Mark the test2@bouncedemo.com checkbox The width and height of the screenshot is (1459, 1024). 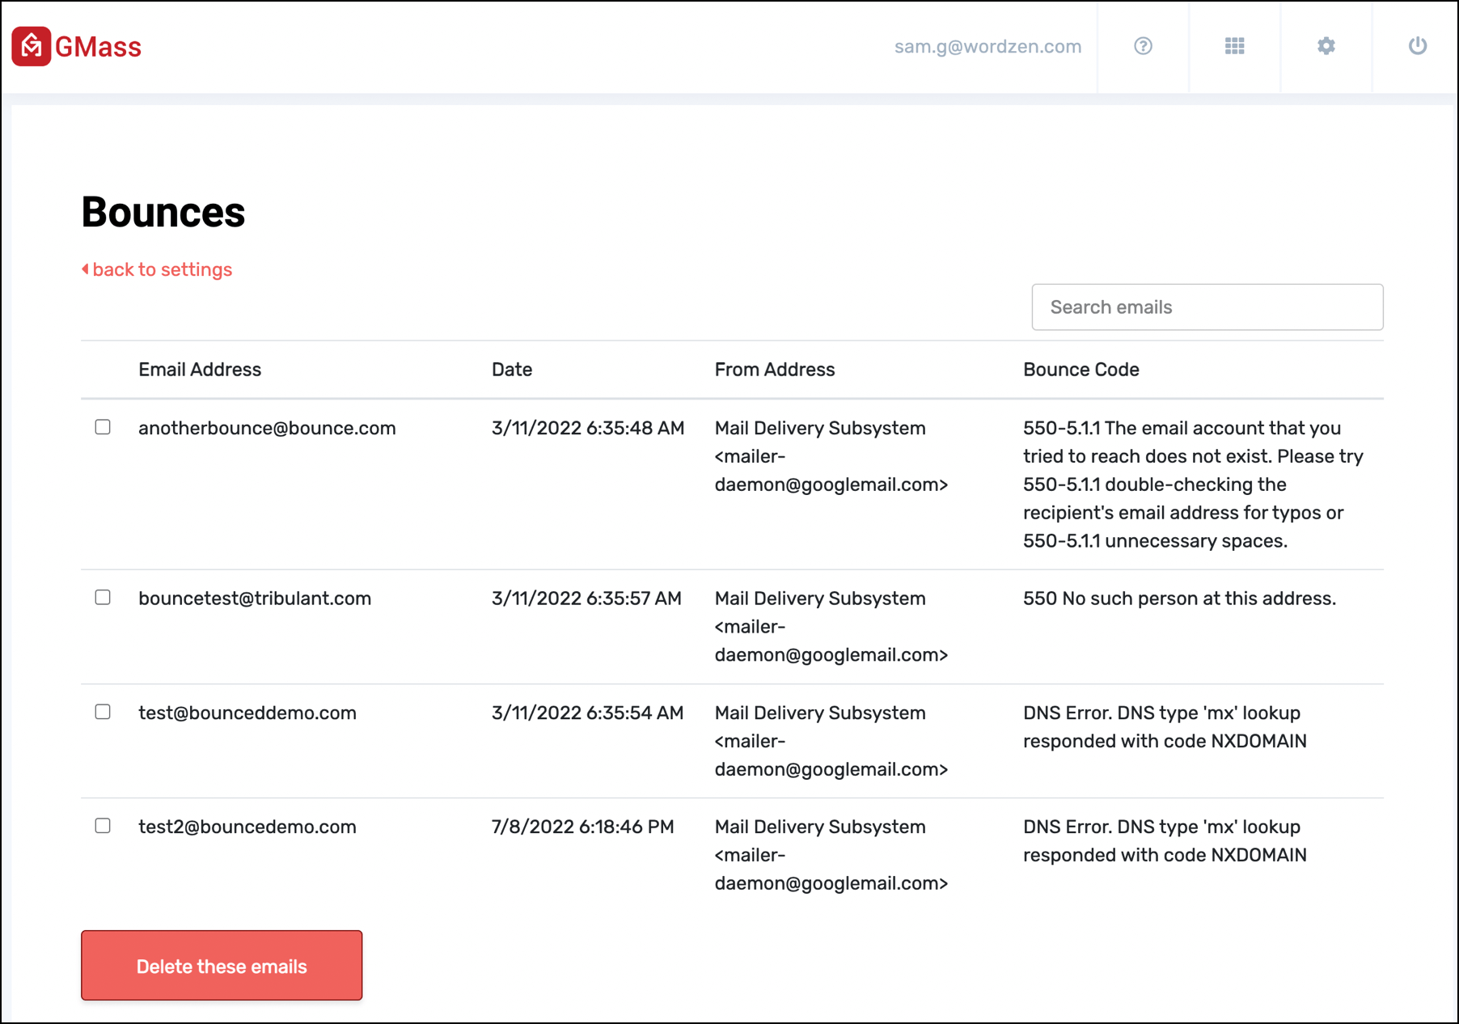click(x=103, y=826)
